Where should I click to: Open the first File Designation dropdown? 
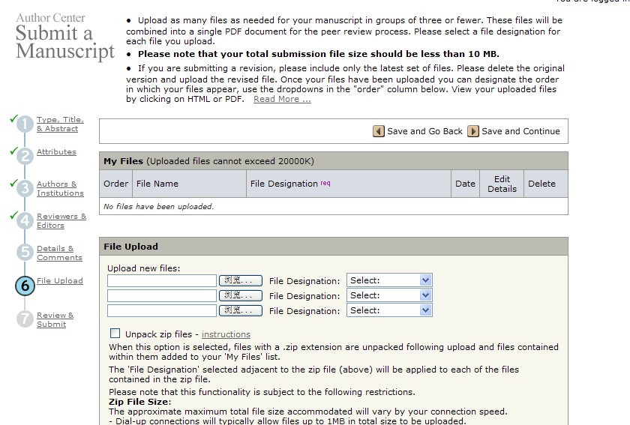click(389, 280)
